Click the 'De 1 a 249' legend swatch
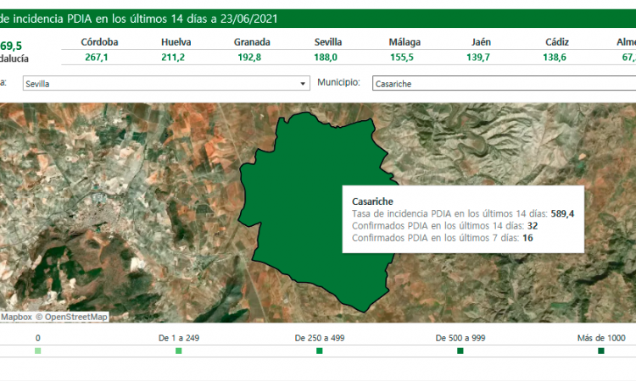636x381 pixels. [x=179, y=351]
